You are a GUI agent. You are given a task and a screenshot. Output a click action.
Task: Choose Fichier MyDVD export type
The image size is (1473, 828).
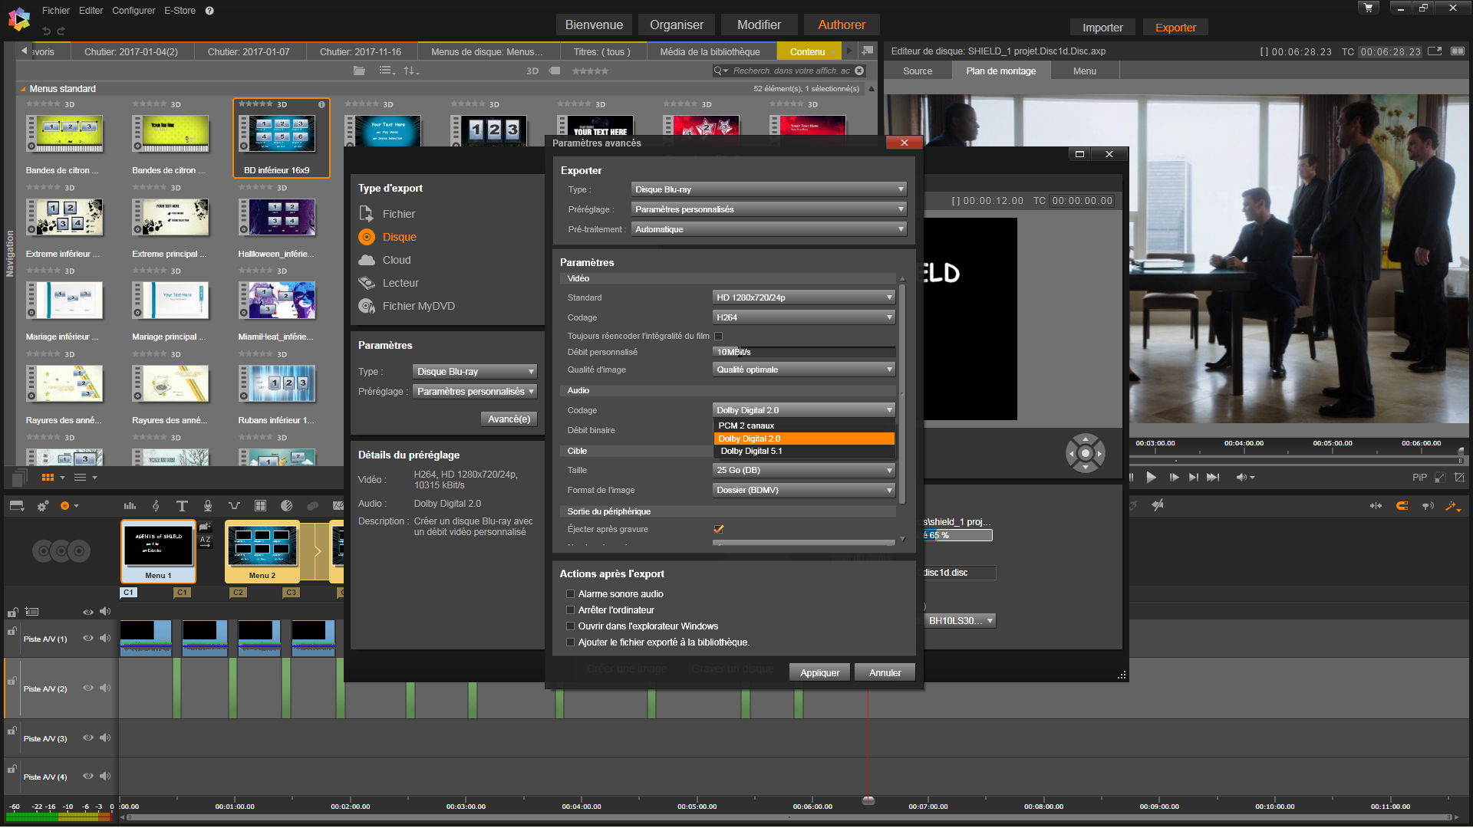(x=418, y=306)
